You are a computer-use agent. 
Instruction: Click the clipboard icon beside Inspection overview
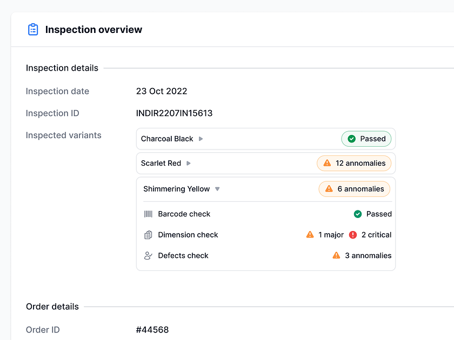tap(33, 30)
